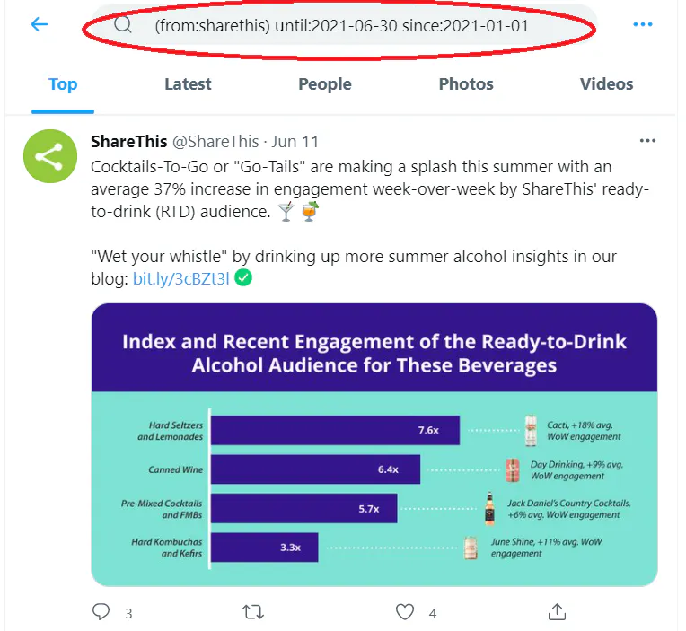Screen dimensions: 686x631
Task: Open the Videos tab
Action: click(x=607, y=84)
